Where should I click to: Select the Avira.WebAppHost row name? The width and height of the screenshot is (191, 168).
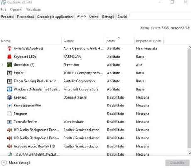click(28, 49)
